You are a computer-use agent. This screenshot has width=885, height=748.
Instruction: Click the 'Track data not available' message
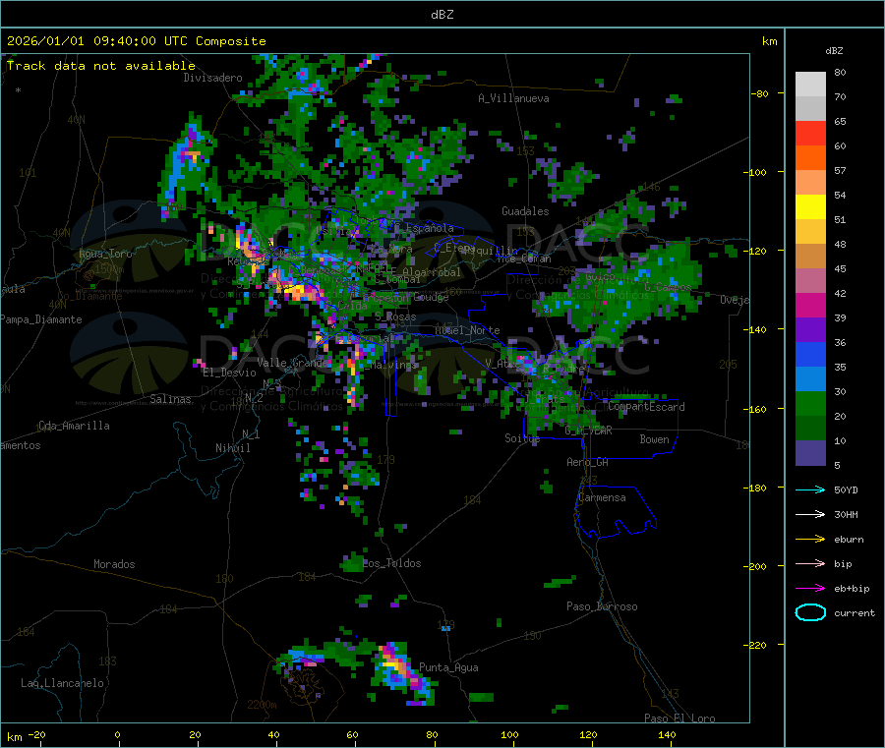click(101, 66)
